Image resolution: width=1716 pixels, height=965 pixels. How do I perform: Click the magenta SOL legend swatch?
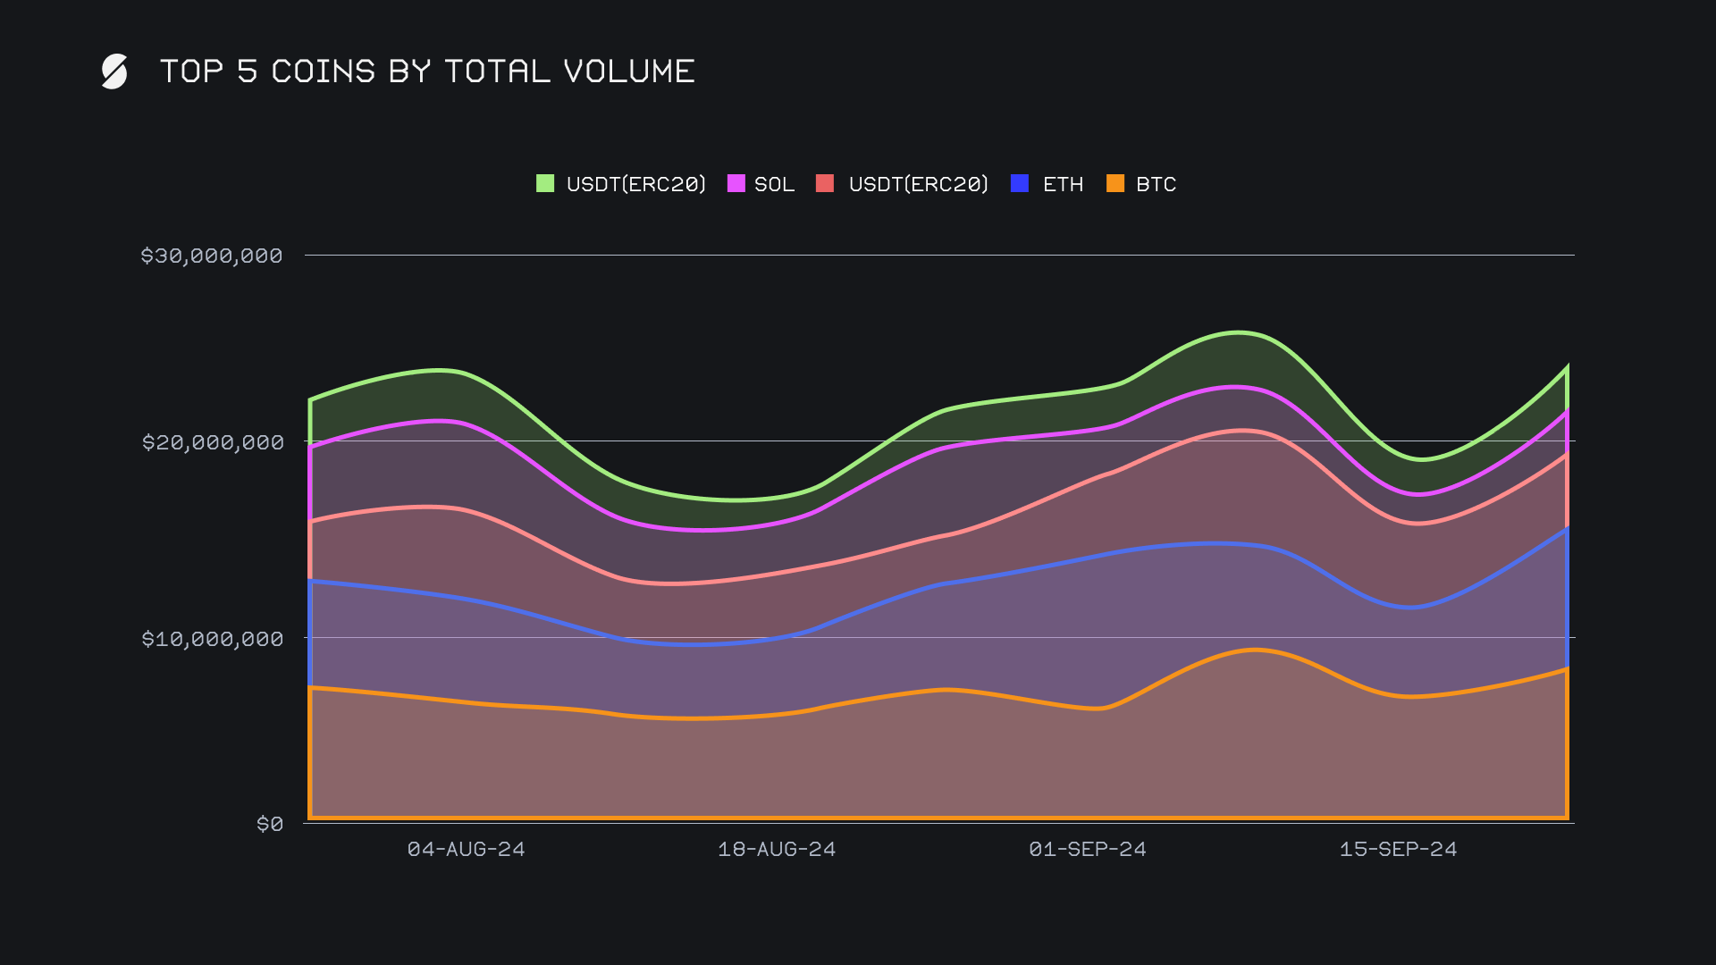(x=736, y=184)
